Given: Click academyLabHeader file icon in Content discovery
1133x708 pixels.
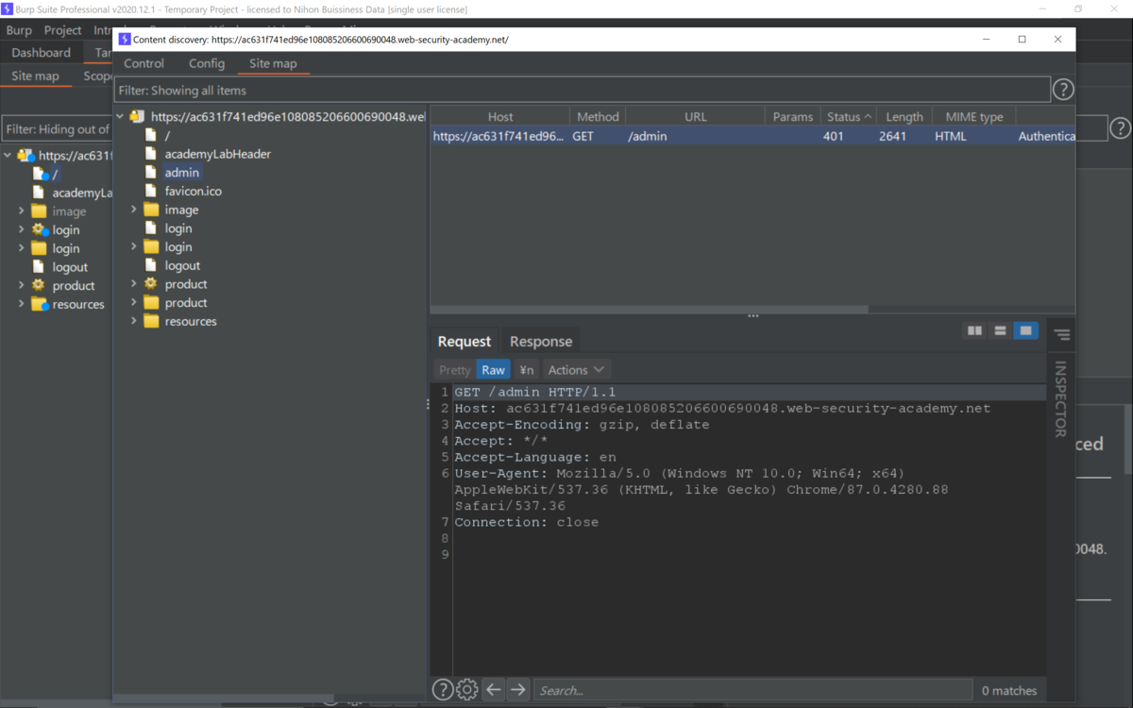Looking at the screenshot, I should coord(151,154).
